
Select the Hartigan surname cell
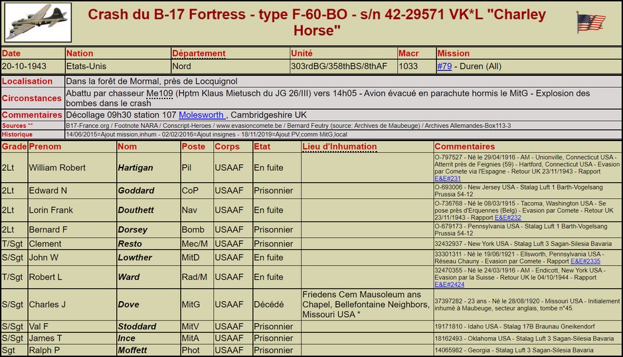click(135, 168)
